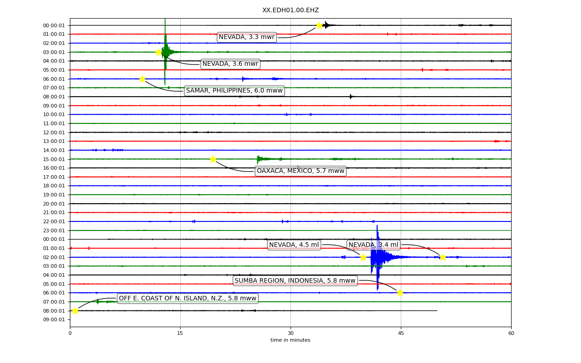Screen dimensions: 581x363
Task: Click the NEVADA, 3.3 mwr annotation label
Action: [x=246, y=37]
